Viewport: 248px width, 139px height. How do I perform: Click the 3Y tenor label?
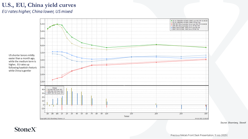pyautogui.click(x=72, y=114)
